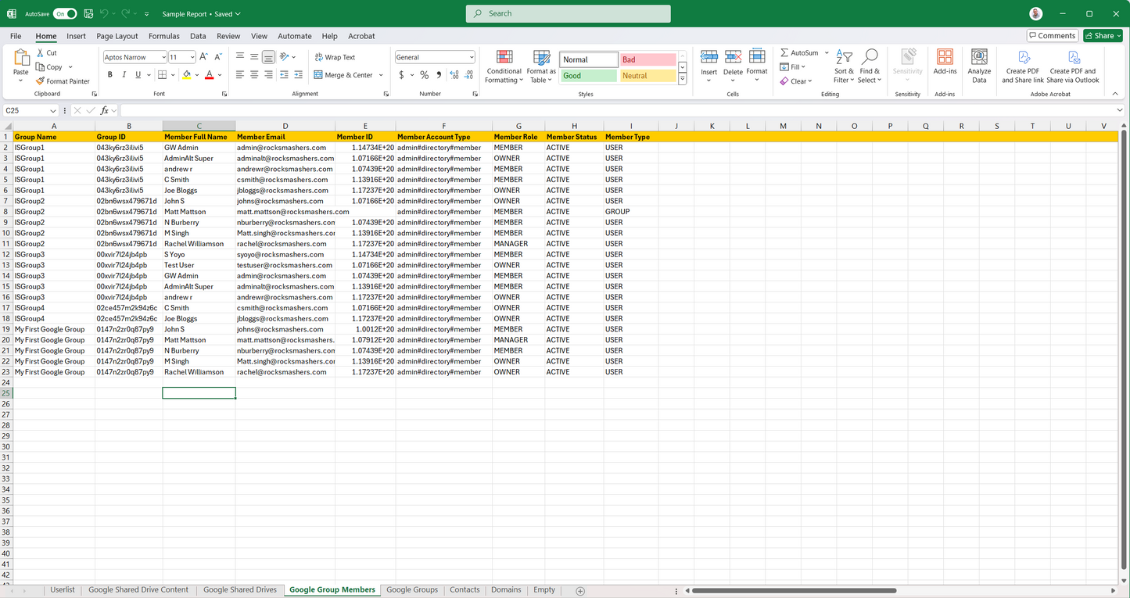Click the Insert Cells icon
Viewport: 1130px width, 598px height.
pyautogui.click(x=709, y=58)
